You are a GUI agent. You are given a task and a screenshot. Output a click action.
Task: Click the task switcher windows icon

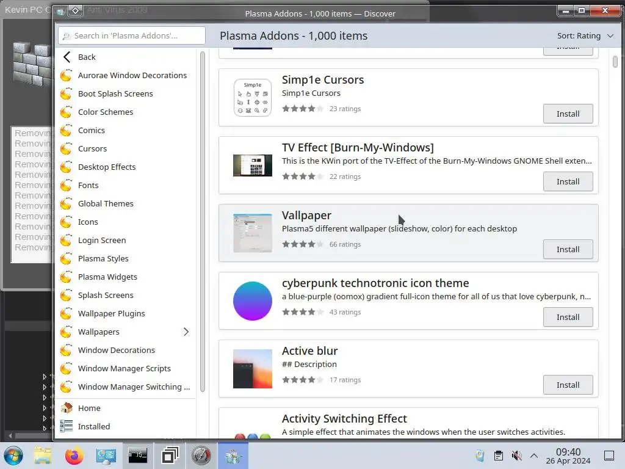170,456
